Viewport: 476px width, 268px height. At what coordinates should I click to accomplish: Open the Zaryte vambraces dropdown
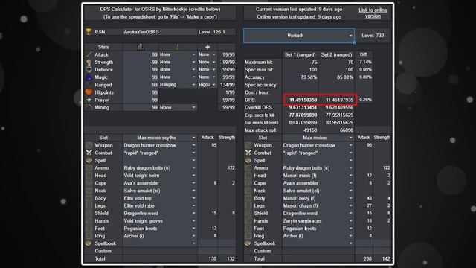tap(318, 221)
